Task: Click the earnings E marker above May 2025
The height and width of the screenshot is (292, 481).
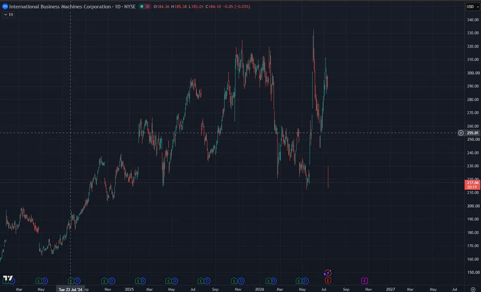Action: tap(170, 280)
